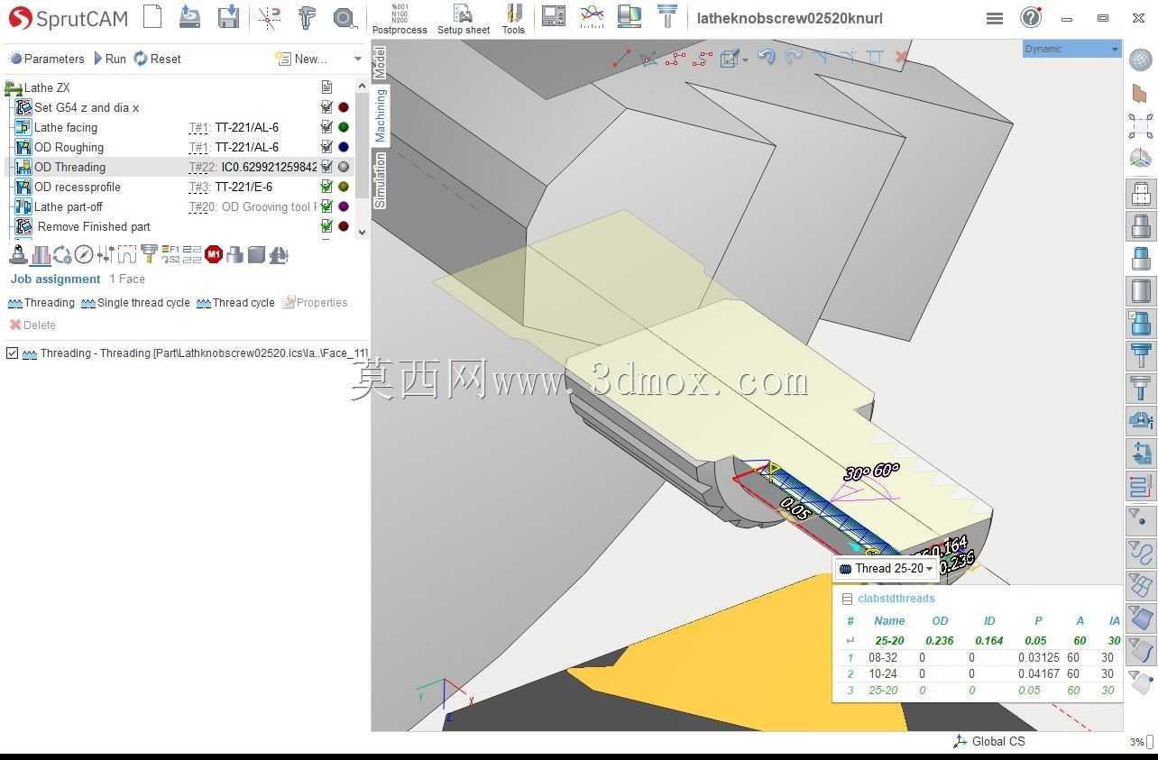Collapse the clabstdthreads table group

click(847, 599)
